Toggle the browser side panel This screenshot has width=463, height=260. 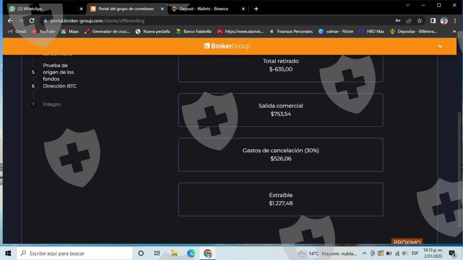point(433,21)
